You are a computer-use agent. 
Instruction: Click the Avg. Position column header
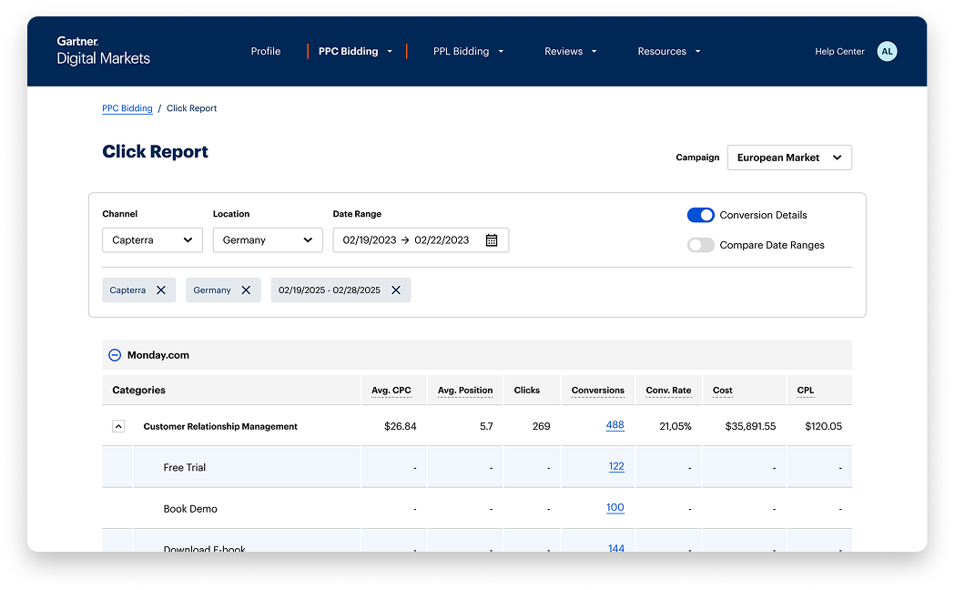465,391
